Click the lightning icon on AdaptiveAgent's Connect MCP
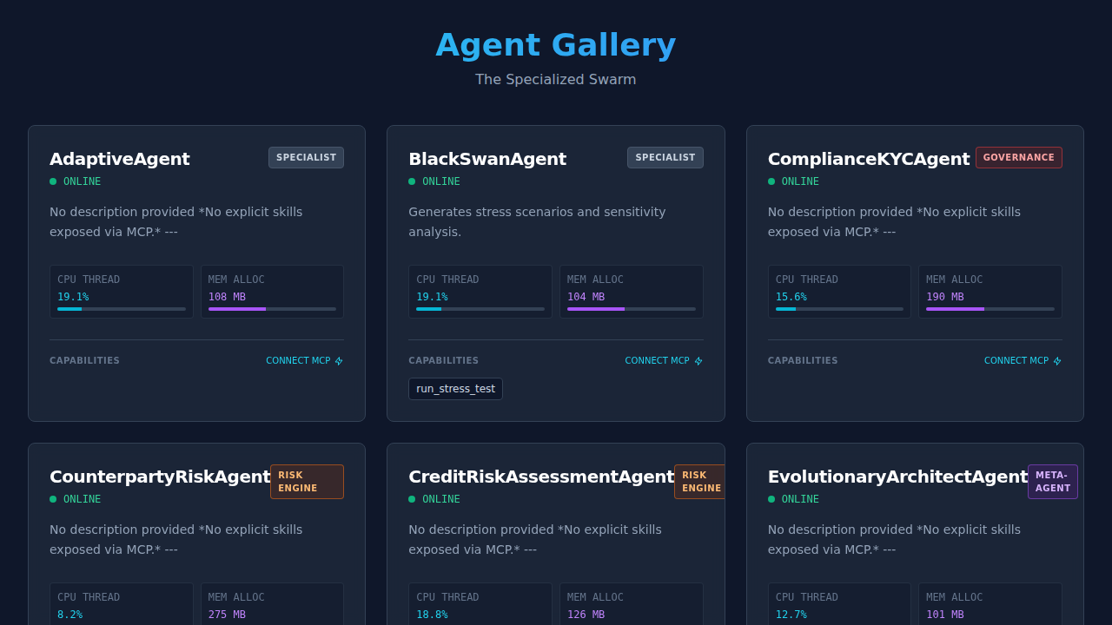This screenshot has width=1112, height=625. pyautogui.click(x=339, y=361)
